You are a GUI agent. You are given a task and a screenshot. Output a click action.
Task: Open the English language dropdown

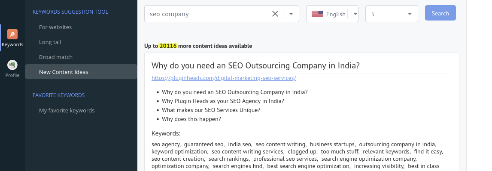tap(355, 14)
